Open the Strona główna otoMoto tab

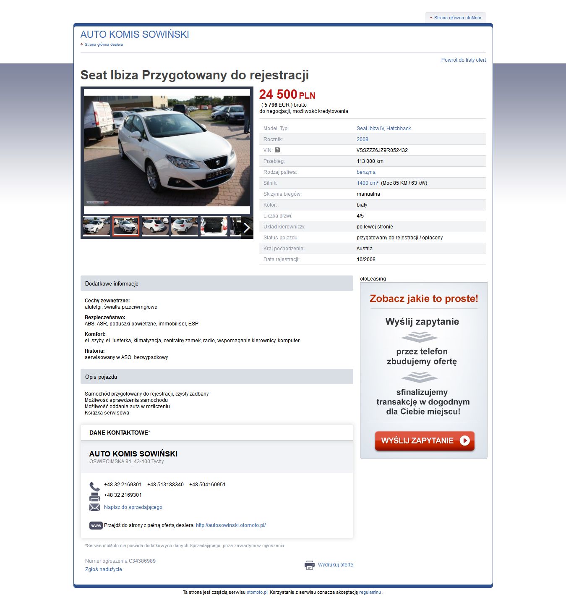456,18
